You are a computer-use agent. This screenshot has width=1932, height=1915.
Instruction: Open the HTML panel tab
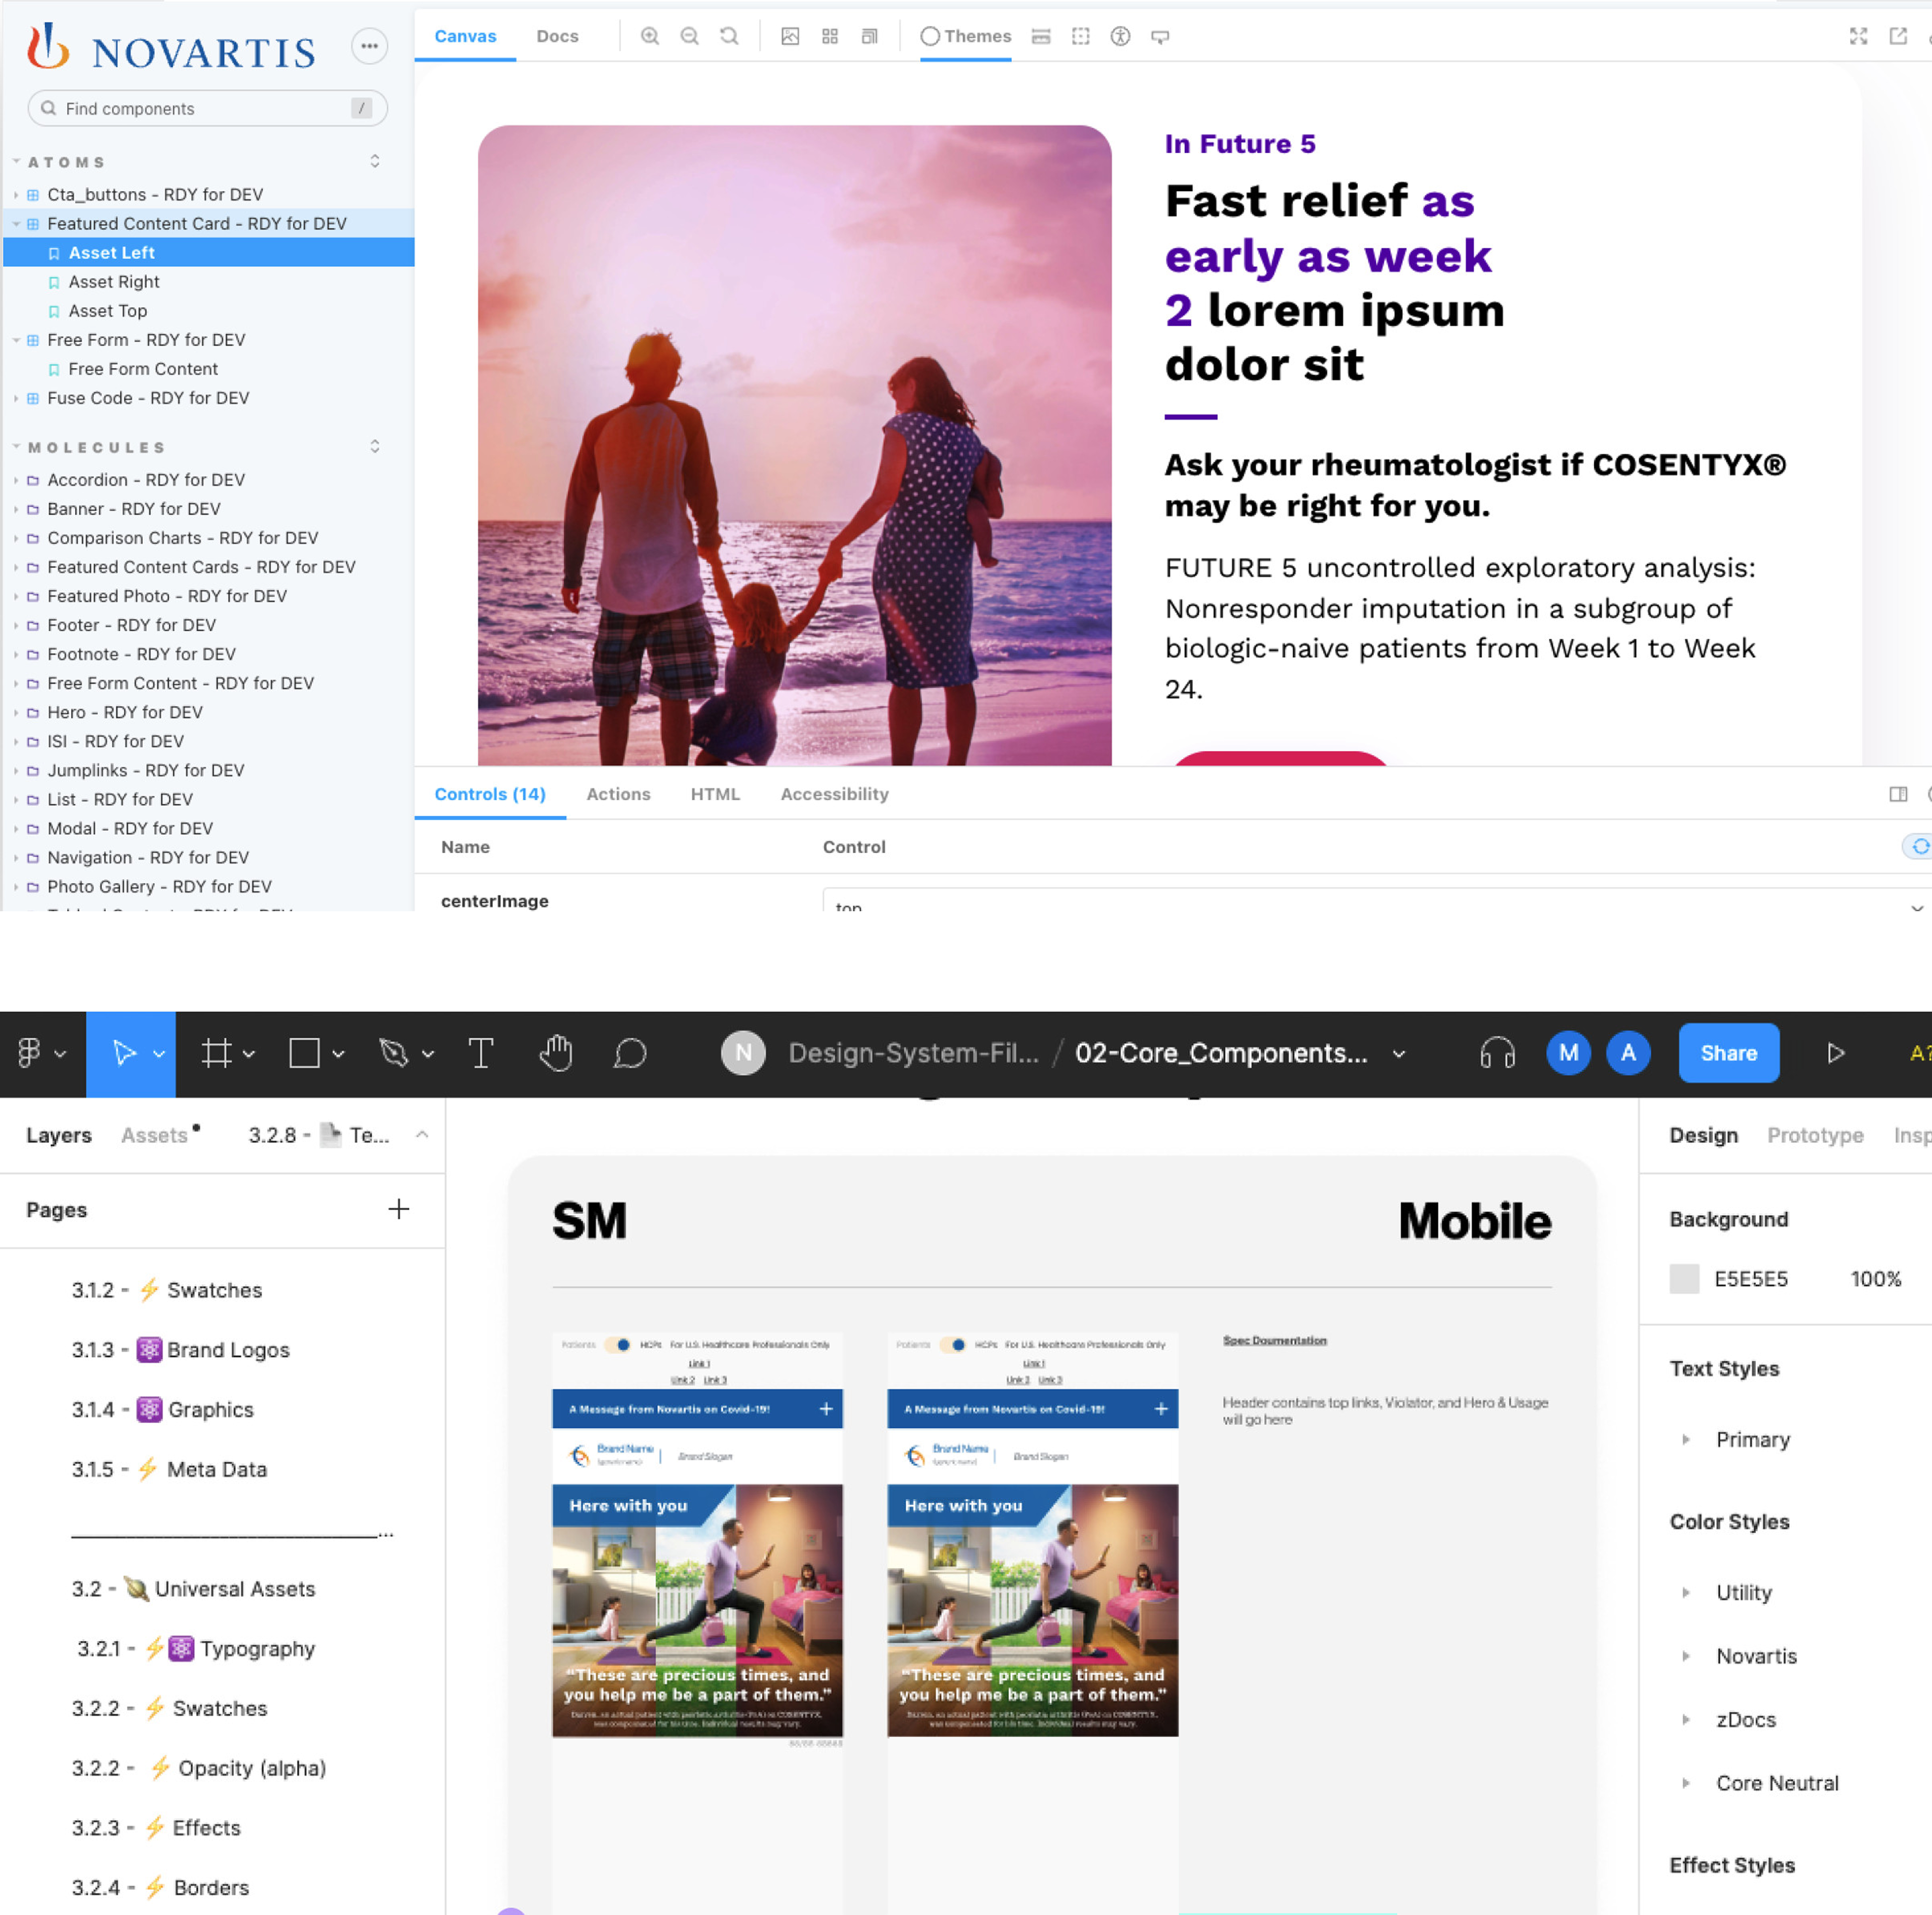[715, 794]
